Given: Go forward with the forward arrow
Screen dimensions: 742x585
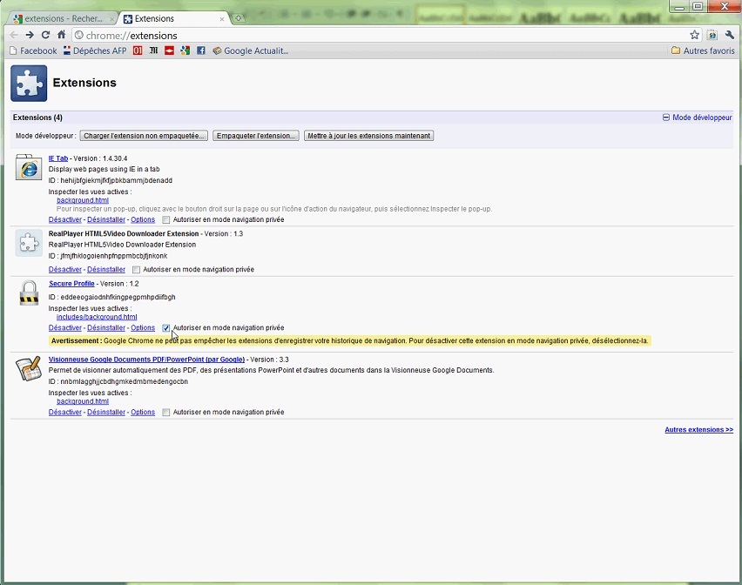Looking at the screenshot, I should [30, 35].
